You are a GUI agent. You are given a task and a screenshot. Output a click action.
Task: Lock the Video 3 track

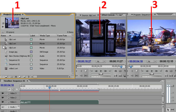[x=6, y=93]
